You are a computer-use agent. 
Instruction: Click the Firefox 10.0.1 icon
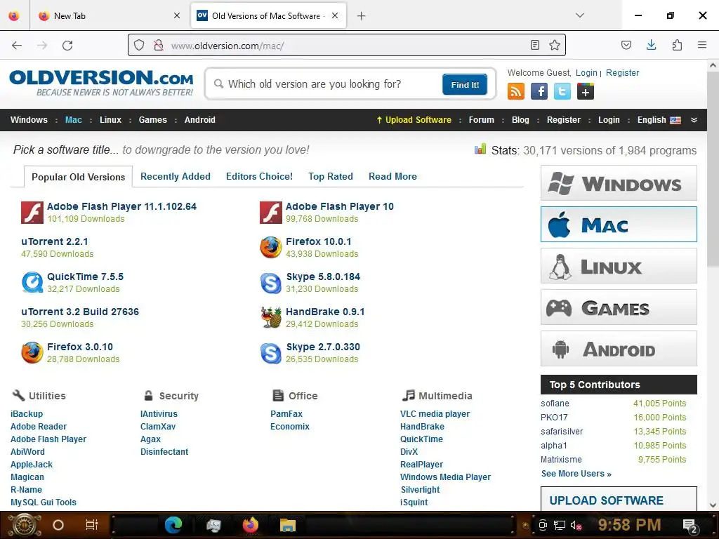pyautogui.click(x=271, y=248)
